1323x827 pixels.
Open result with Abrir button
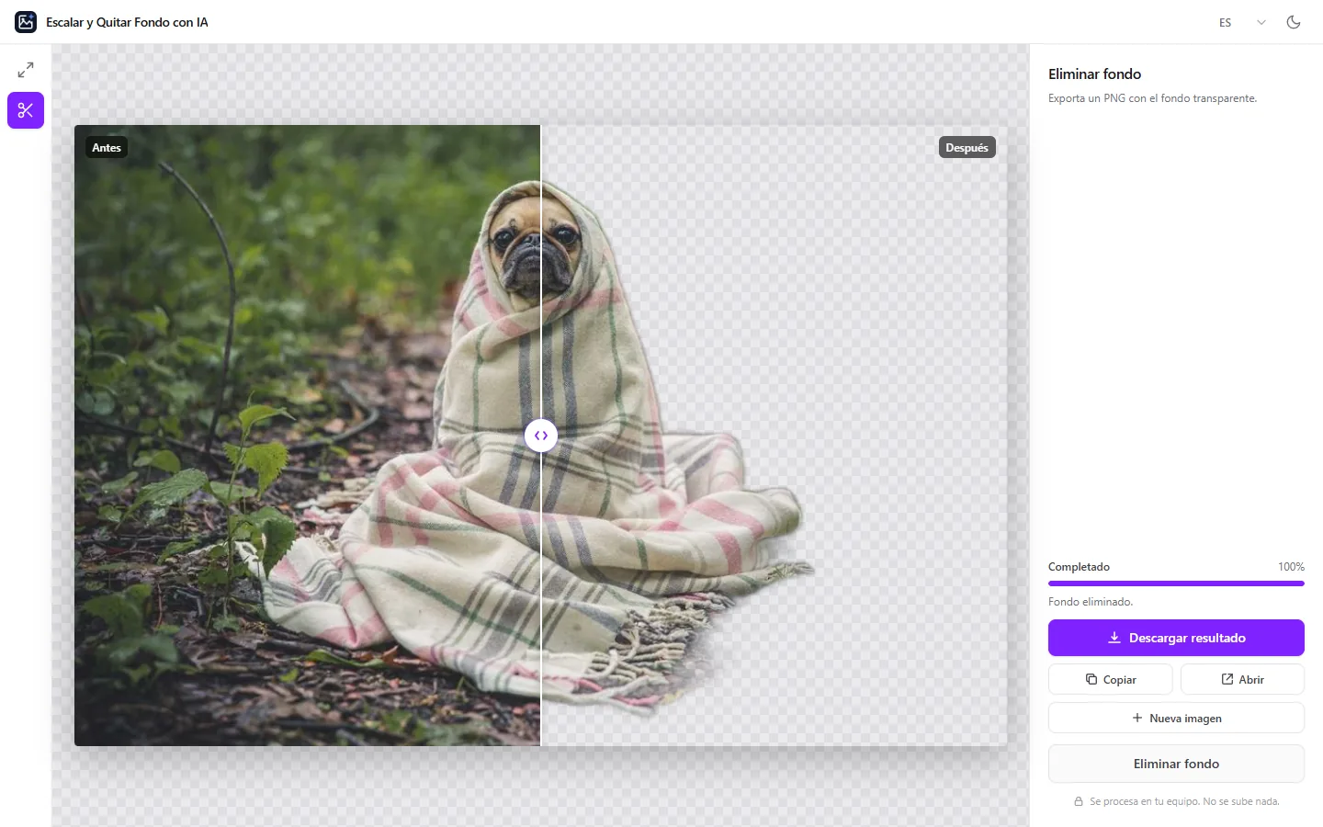coord(1242,679)
